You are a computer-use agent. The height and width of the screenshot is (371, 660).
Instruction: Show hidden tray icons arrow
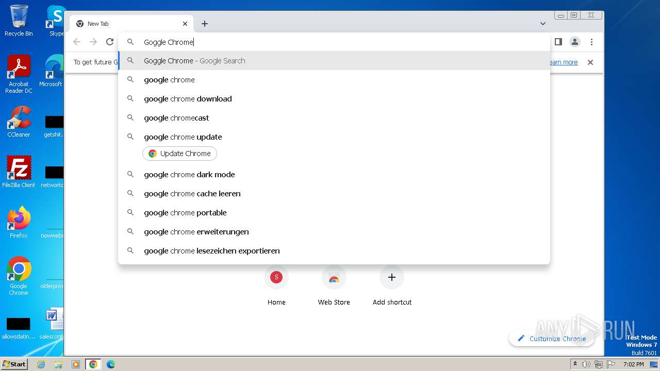pyautogui.click(x=575, y=364)
